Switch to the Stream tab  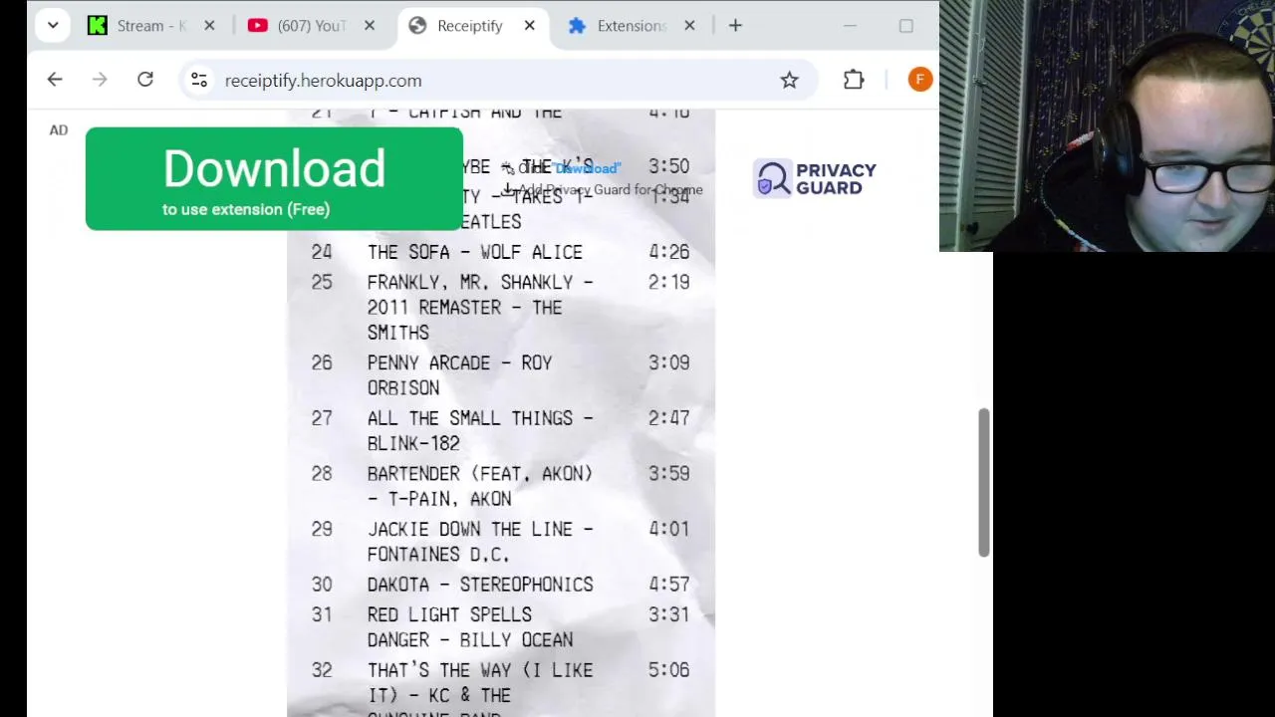pyautogui.click(x=151, y=26)
